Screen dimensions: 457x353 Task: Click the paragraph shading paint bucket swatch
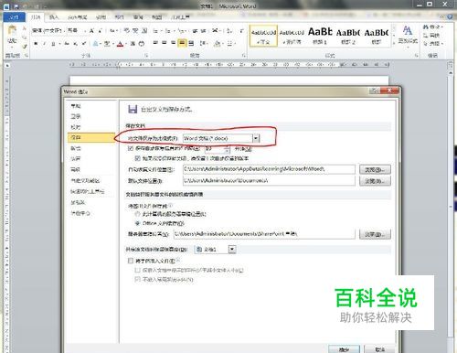(218, 44)
